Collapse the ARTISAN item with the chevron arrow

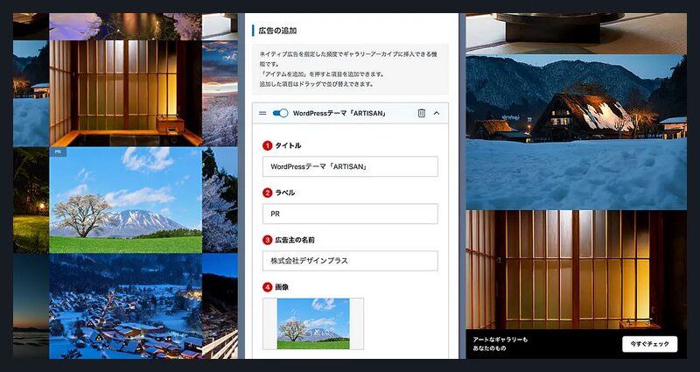[x=437, y=113]
